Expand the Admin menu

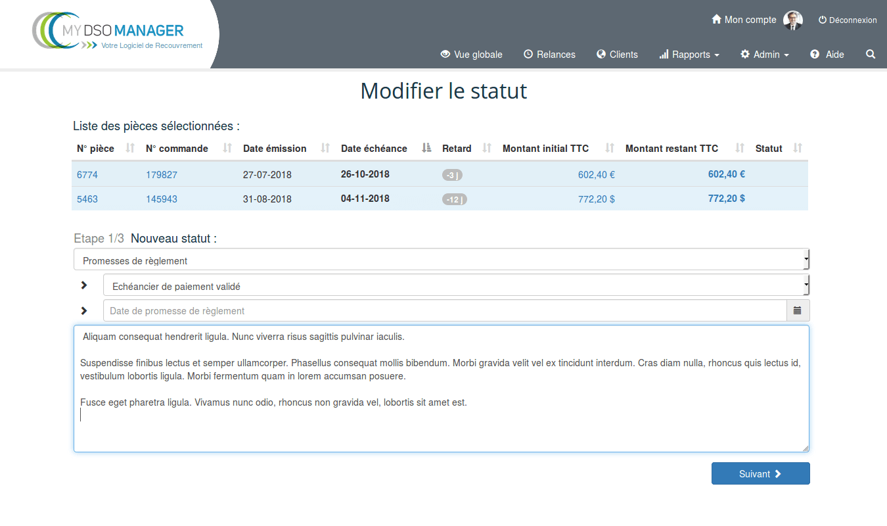765,55
